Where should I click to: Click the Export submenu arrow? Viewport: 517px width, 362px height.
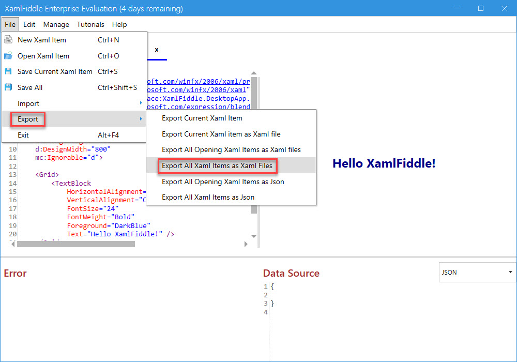click(141, 119)
